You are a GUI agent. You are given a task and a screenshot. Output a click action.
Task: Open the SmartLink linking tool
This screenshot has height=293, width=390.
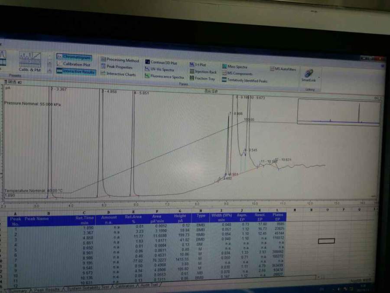click(x=309, y=76)
